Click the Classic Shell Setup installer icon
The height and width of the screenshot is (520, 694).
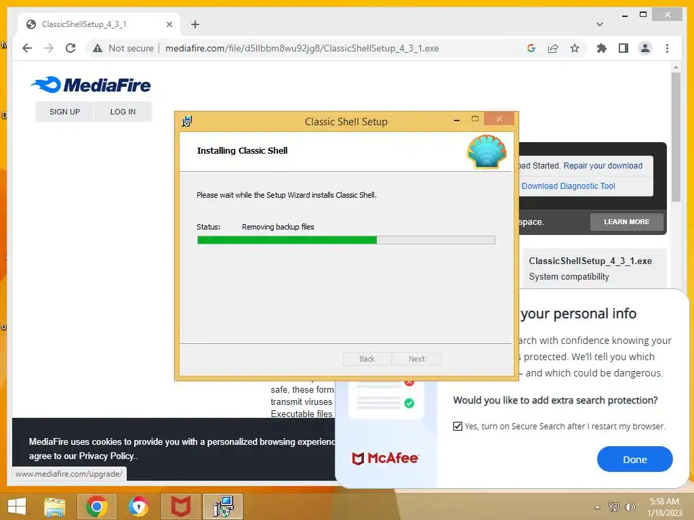point(187,121)
